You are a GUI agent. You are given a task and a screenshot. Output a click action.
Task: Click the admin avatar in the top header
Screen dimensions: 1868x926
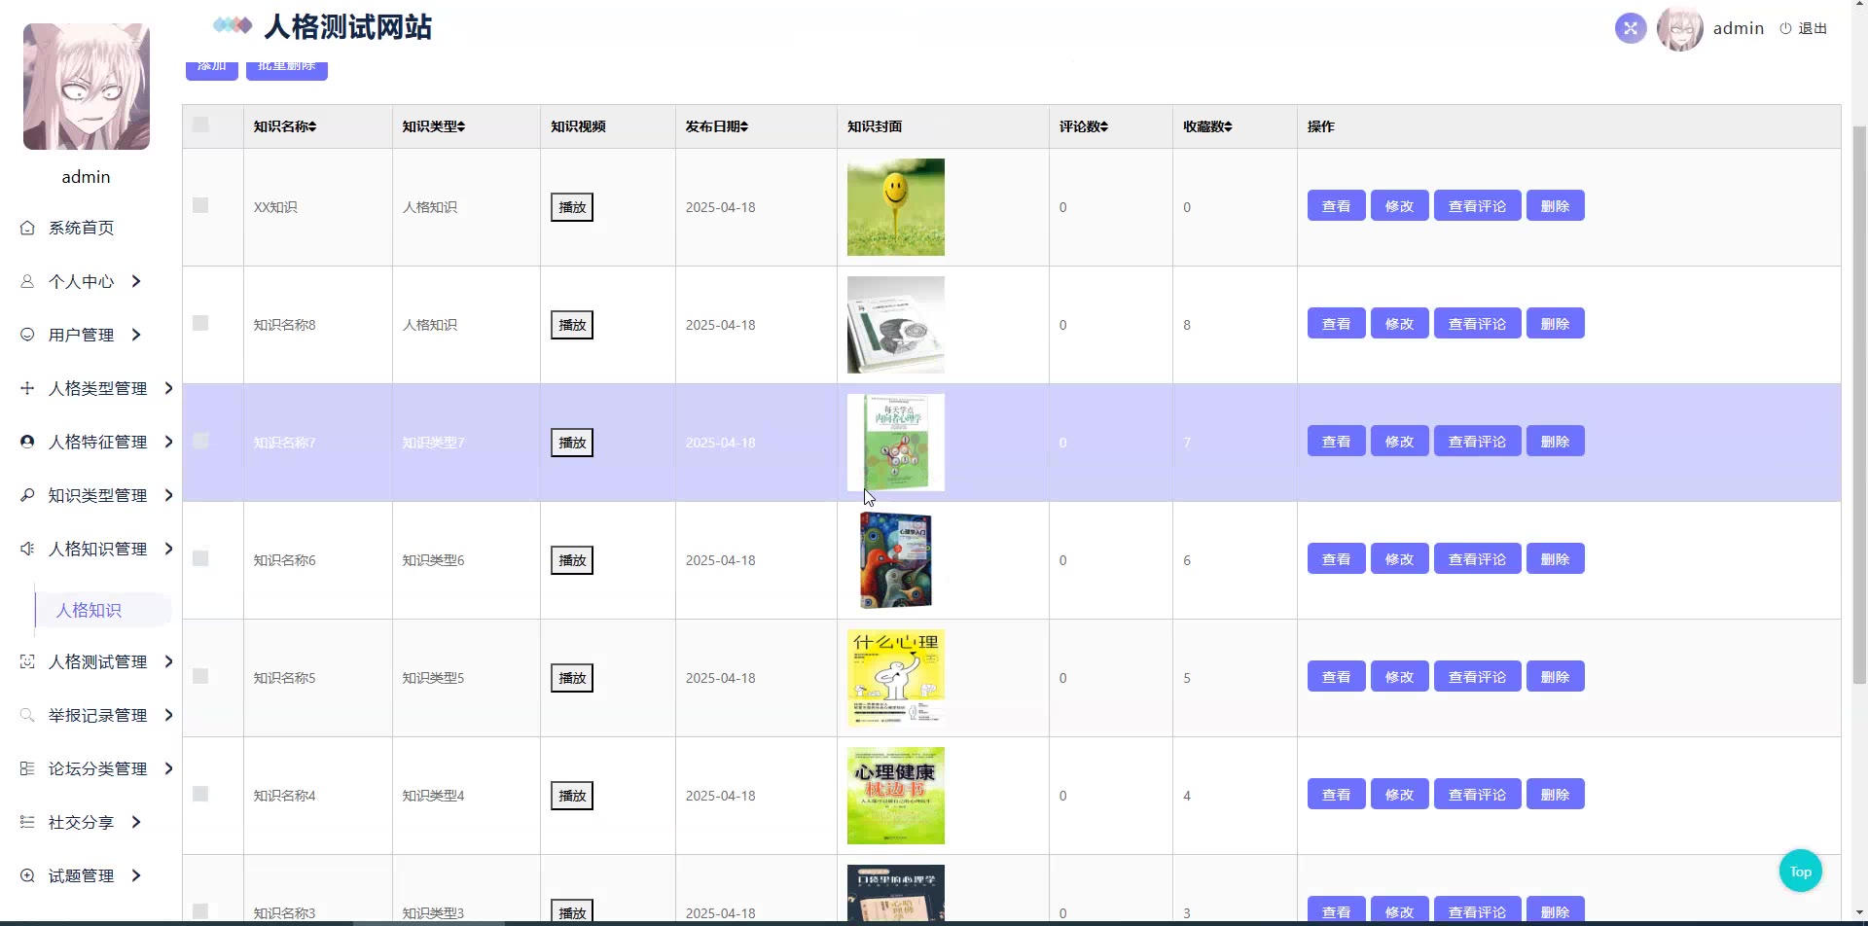pyautogui.click(x=1679, y=28)
